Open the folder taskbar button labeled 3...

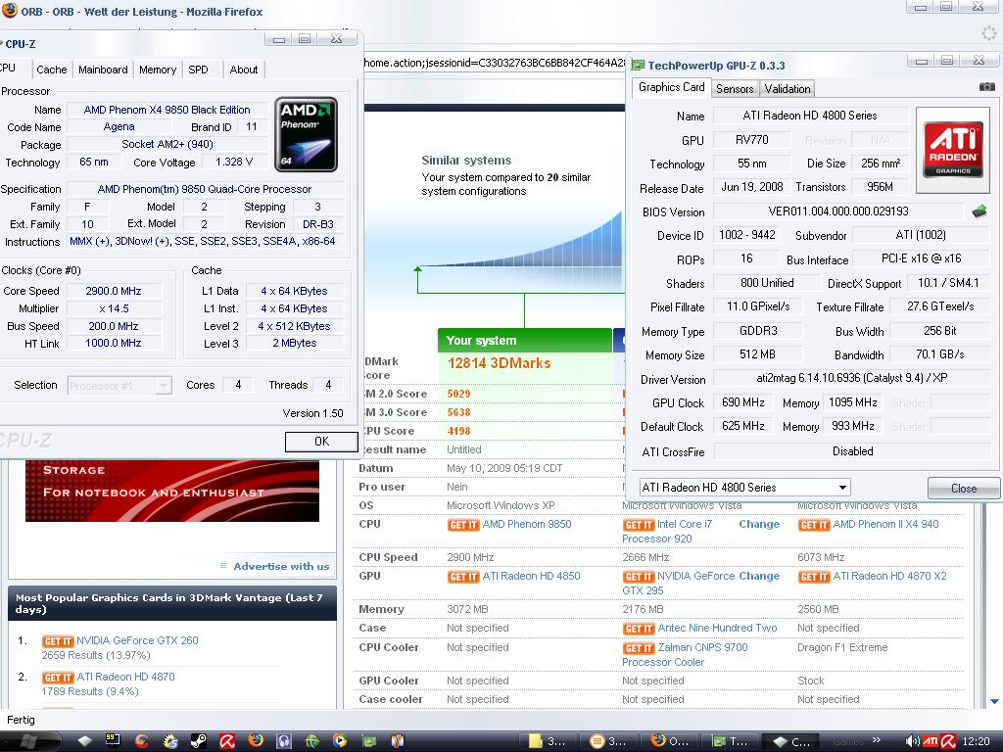549,741
